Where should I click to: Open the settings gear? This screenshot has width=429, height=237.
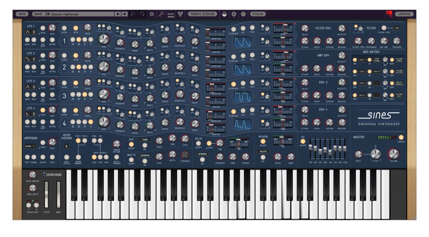(x=152, y=14)
